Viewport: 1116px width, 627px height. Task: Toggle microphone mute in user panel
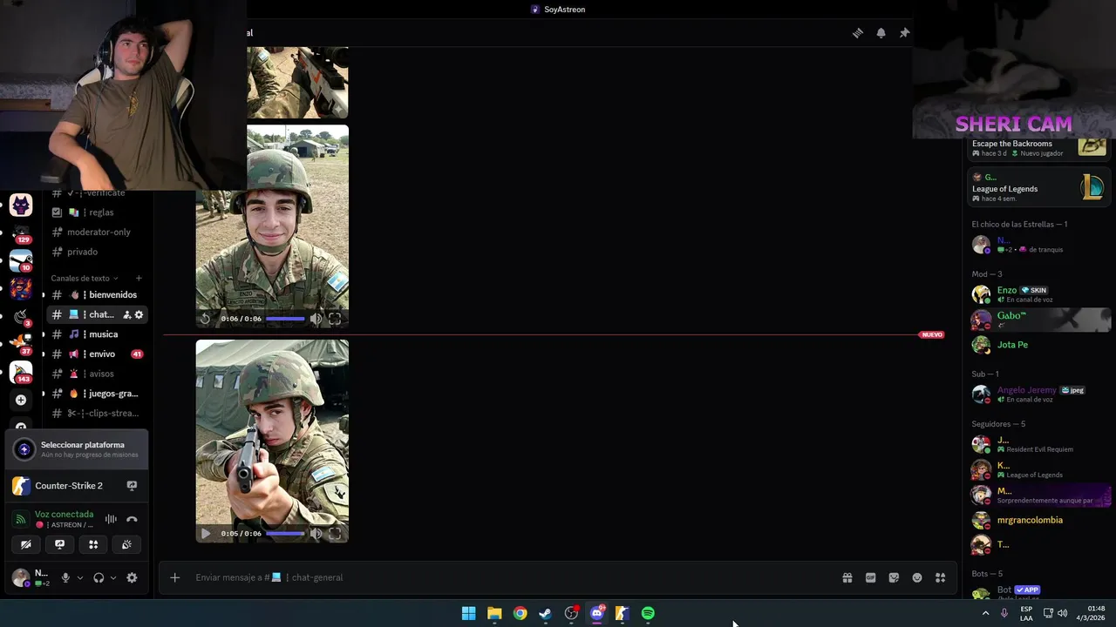coord(65,577)
